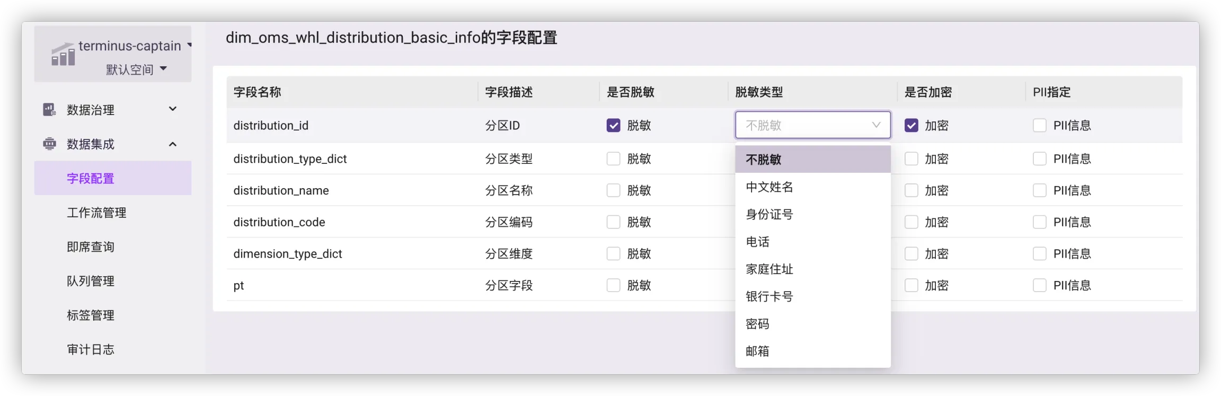
Task: Enable PII信息 checkbox for distribution_id
Action: [x=1039, y=126]
